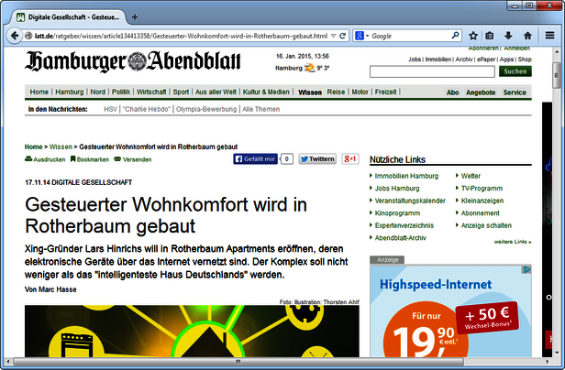Bookmark this page with the star icon
The image size is (565, 370).
pos(472,36)
